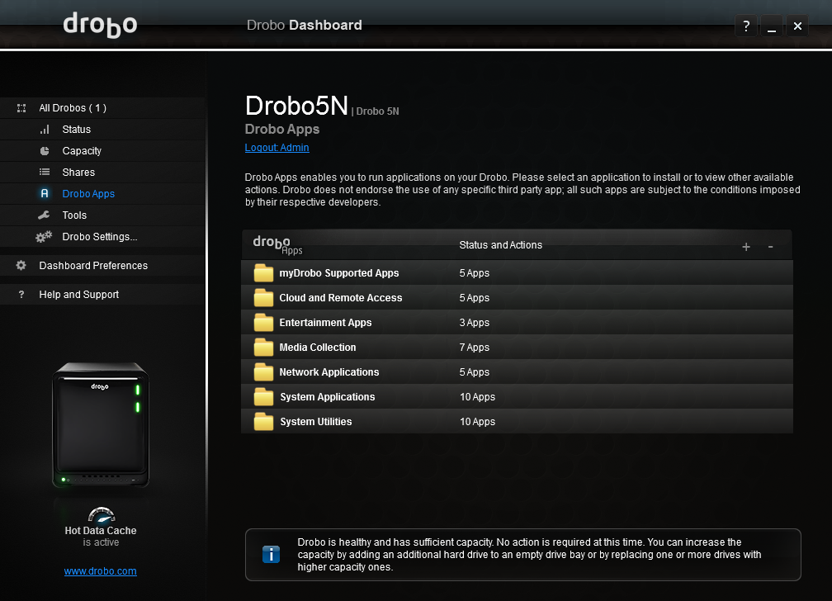Open the Entertainment Apps folder icon
Image resolution: width=832 pixels, height=601 pixels.
[x=263, y=322]
